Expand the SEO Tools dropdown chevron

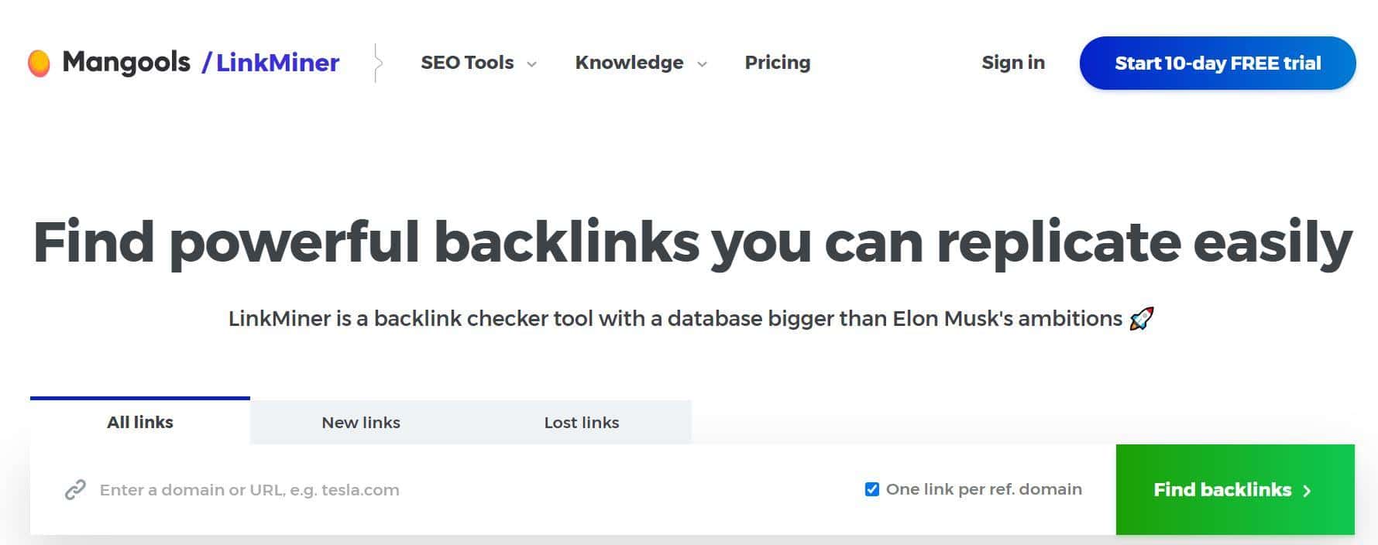(x=532, y=64)
